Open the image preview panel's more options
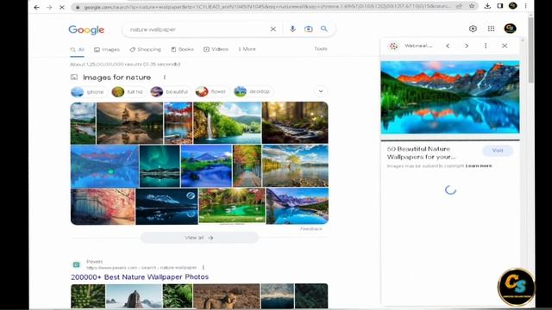Screen dimensions: 552x310 (486, 46)
